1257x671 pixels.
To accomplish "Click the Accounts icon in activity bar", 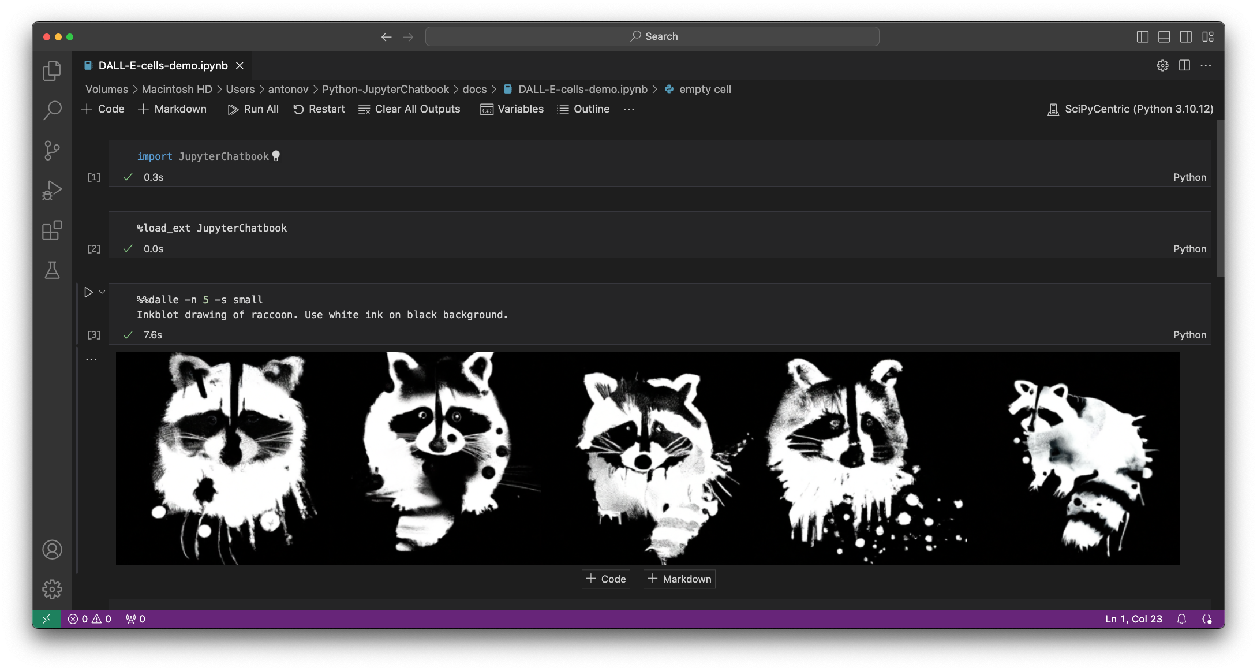I will coord(52,550).
